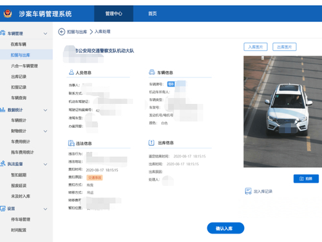Viewport: 322px width, 242px height.
Task: Click the 执法监督 gavel icon
Action: point(3,163)
